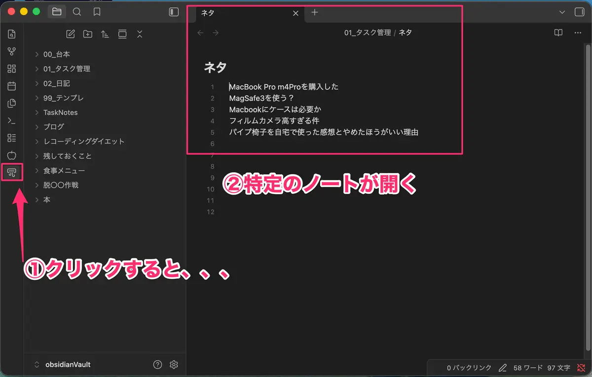This screenshot has width=592, height=377.
Task: Click 01_タスク管理 in the breadcrumb
Action: (x=368, y=33)
